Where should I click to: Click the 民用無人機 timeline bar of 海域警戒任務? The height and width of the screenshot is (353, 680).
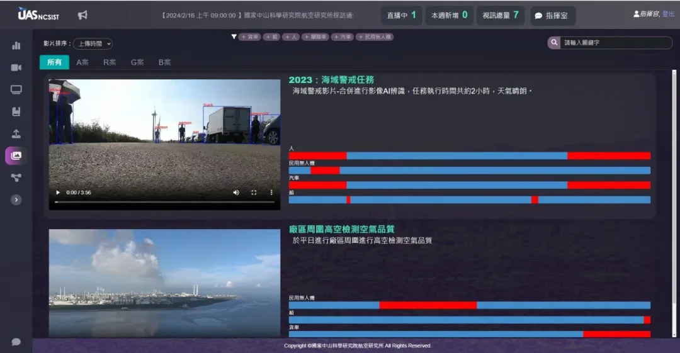coord(470,171)
